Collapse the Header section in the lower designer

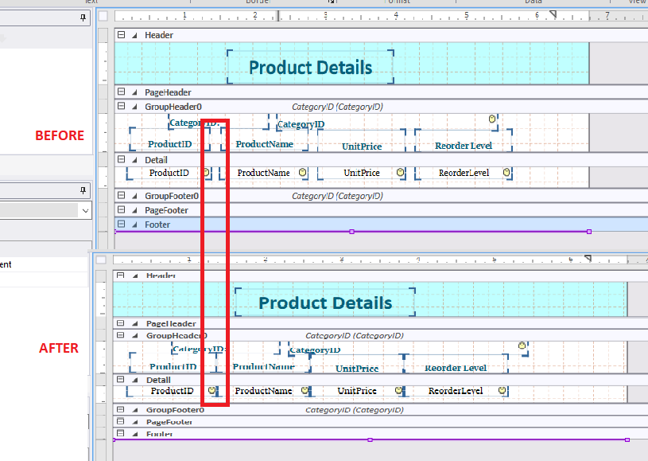coord(120,275)
